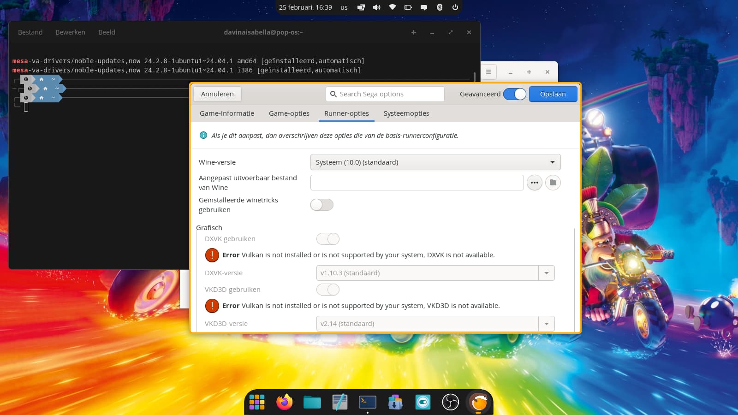
Task: Open the Wi-Fi icon in the top bar
Action: coord(393,7)
